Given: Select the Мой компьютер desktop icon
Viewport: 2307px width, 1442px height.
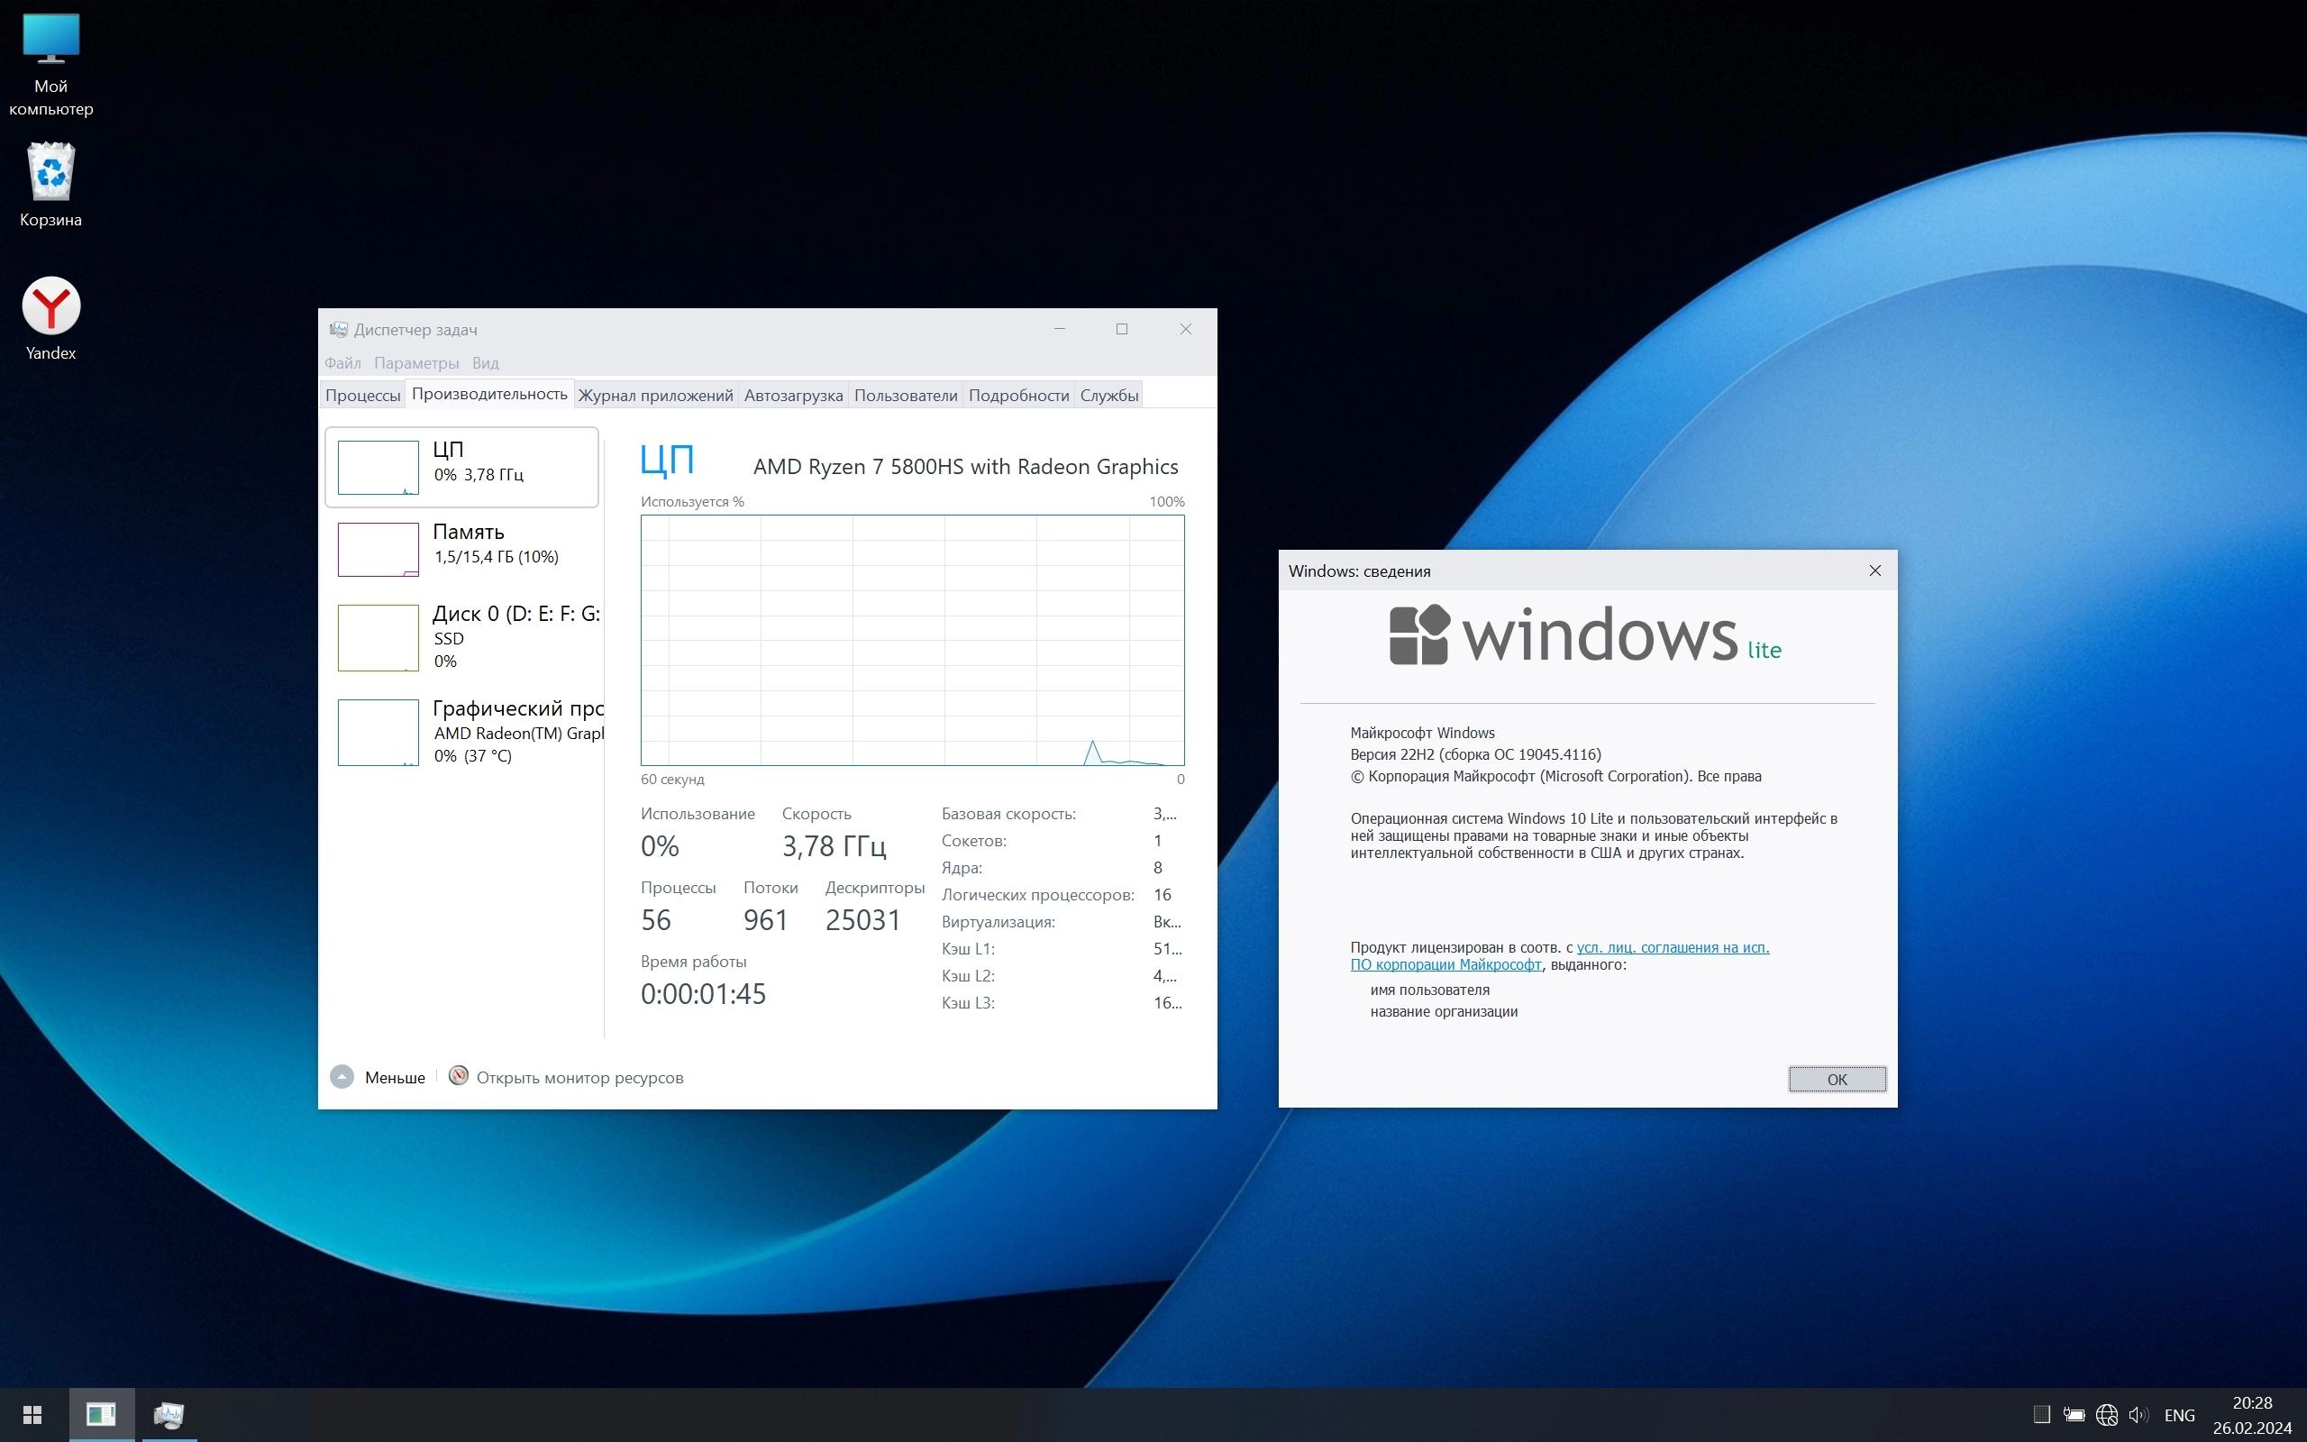Looking at the screenshot, I should (50, 40).
